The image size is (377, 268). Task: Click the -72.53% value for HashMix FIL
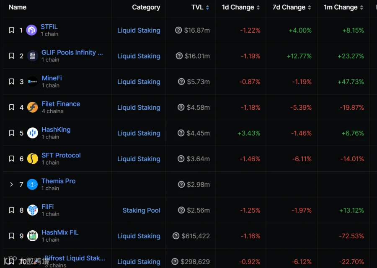coord(351,236)
